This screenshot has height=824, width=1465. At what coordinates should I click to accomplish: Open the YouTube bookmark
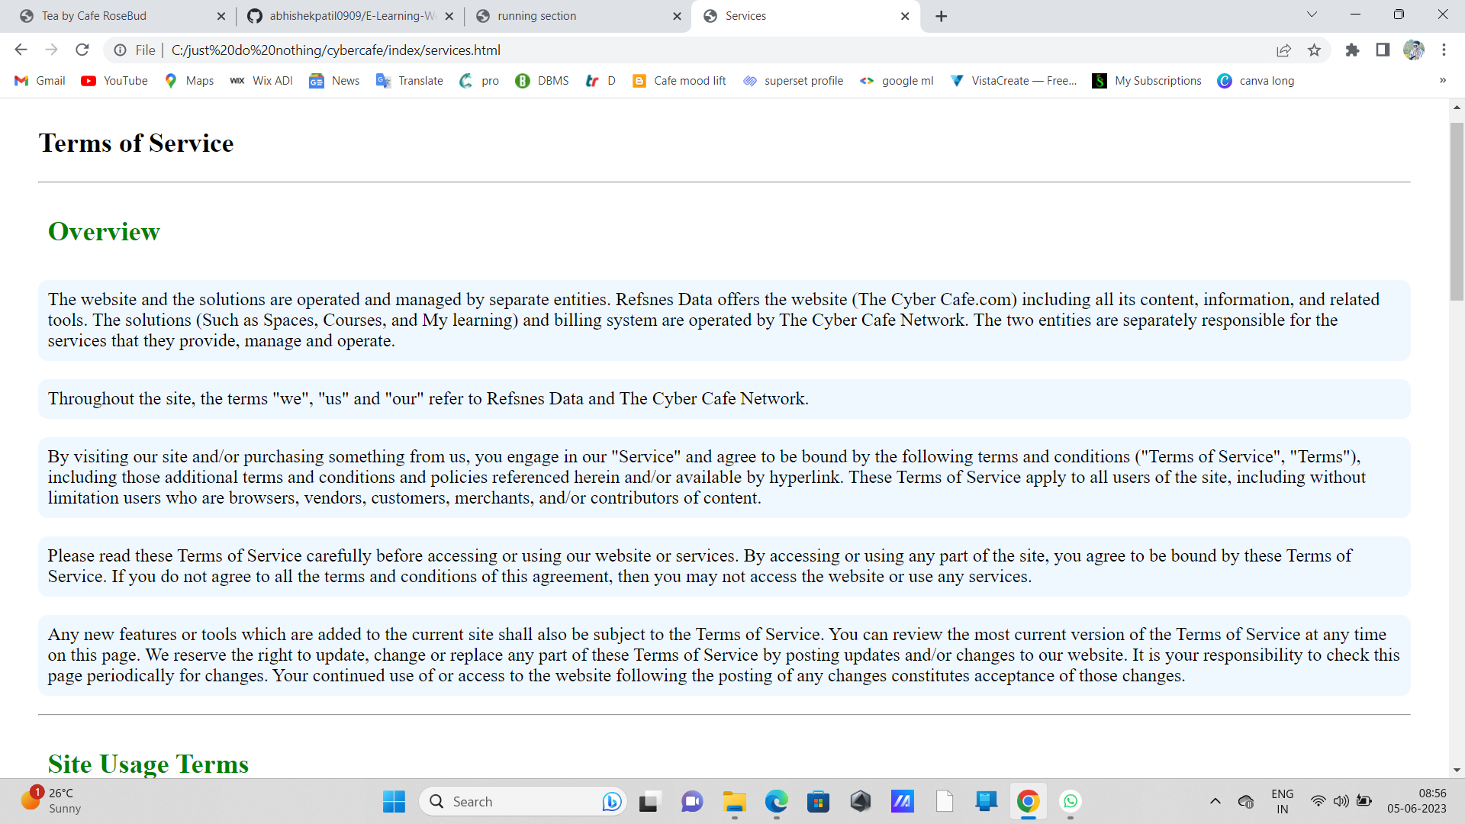(x=114, y=81)
